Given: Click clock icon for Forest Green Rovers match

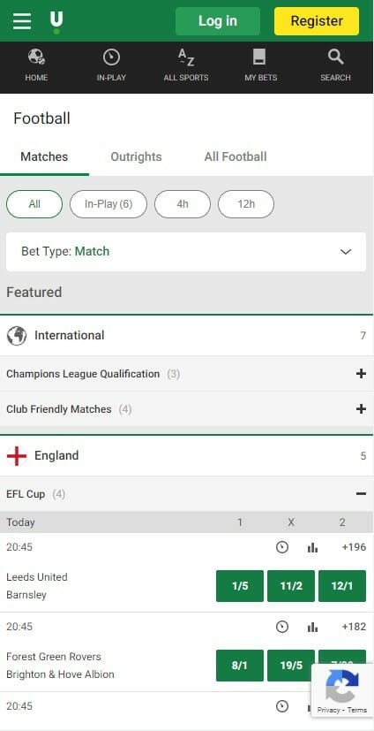Looking at the screenshot, I should click(282, 627).
